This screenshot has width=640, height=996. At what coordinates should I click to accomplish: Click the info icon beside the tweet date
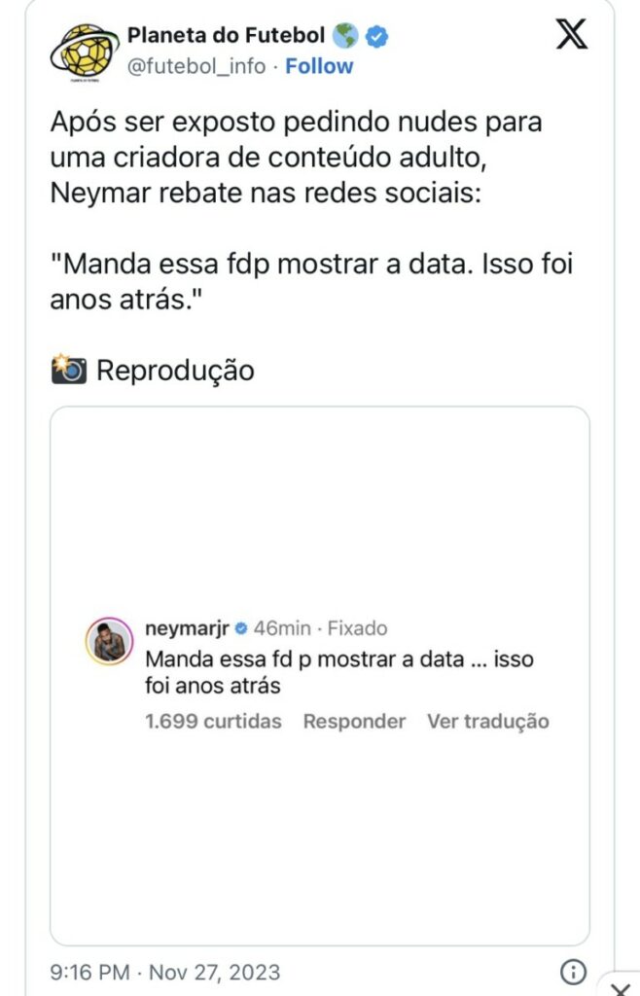tap(574, 971)
